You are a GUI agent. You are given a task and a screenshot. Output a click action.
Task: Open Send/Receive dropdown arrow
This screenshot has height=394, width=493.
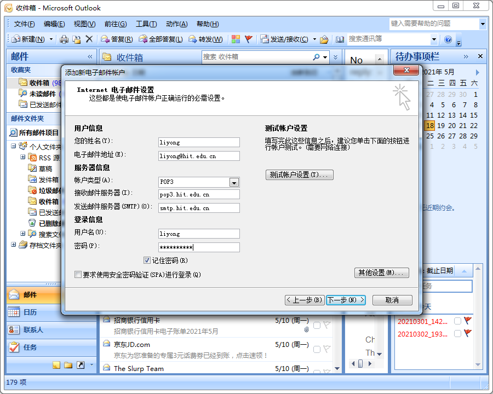coord(314,39)
